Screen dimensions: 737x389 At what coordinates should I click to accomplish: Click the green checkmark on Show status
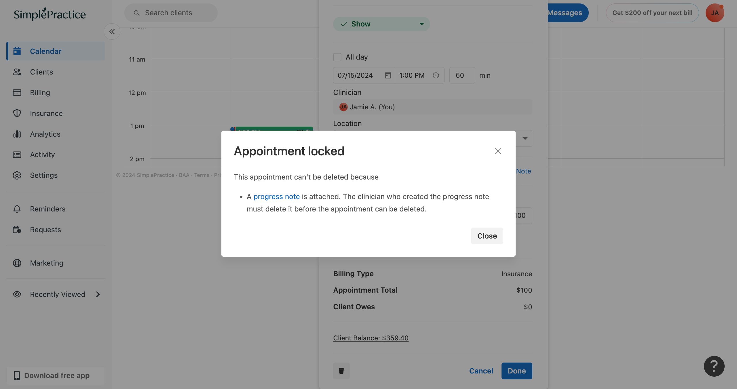tap(343, 24)
